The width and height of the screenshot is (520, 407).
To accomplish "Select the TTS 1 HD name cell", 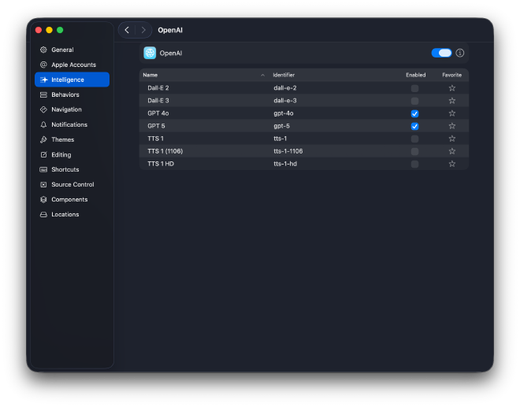I will [161, 164].
